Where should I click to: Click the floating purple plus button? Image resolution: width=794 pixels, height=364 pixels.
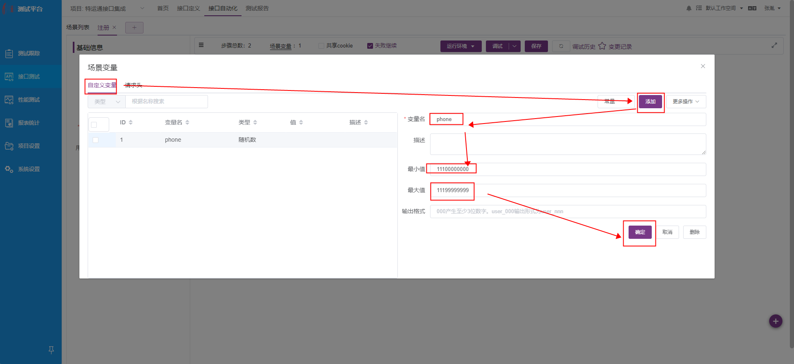coord(776,321)
